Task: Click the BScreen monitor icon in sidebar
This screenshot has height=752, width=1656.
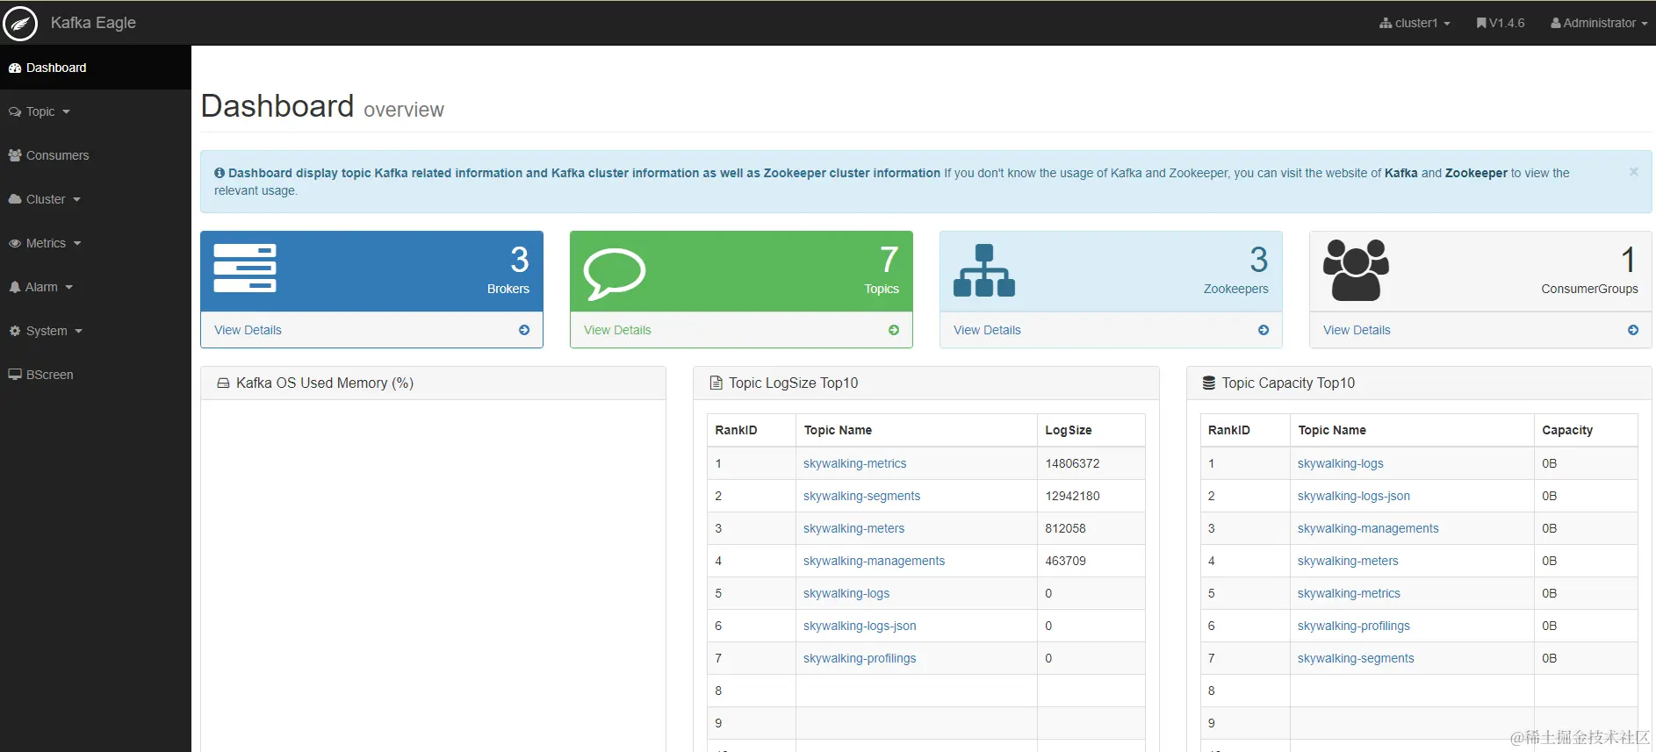Action: coord(15,375)
